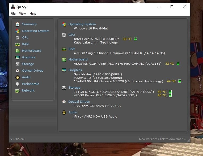Viewport: 203px width, 156px height.
Task: Click the motherboard temperature 33 °C value
Action: tap(170, 64)
